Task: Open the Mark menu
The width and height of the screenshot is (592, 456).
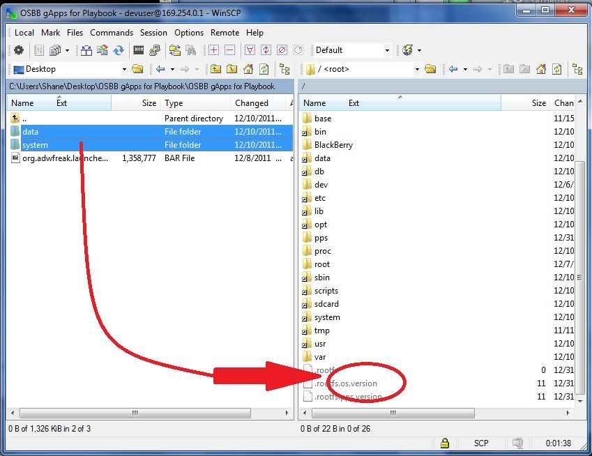Action: (51, 33)
